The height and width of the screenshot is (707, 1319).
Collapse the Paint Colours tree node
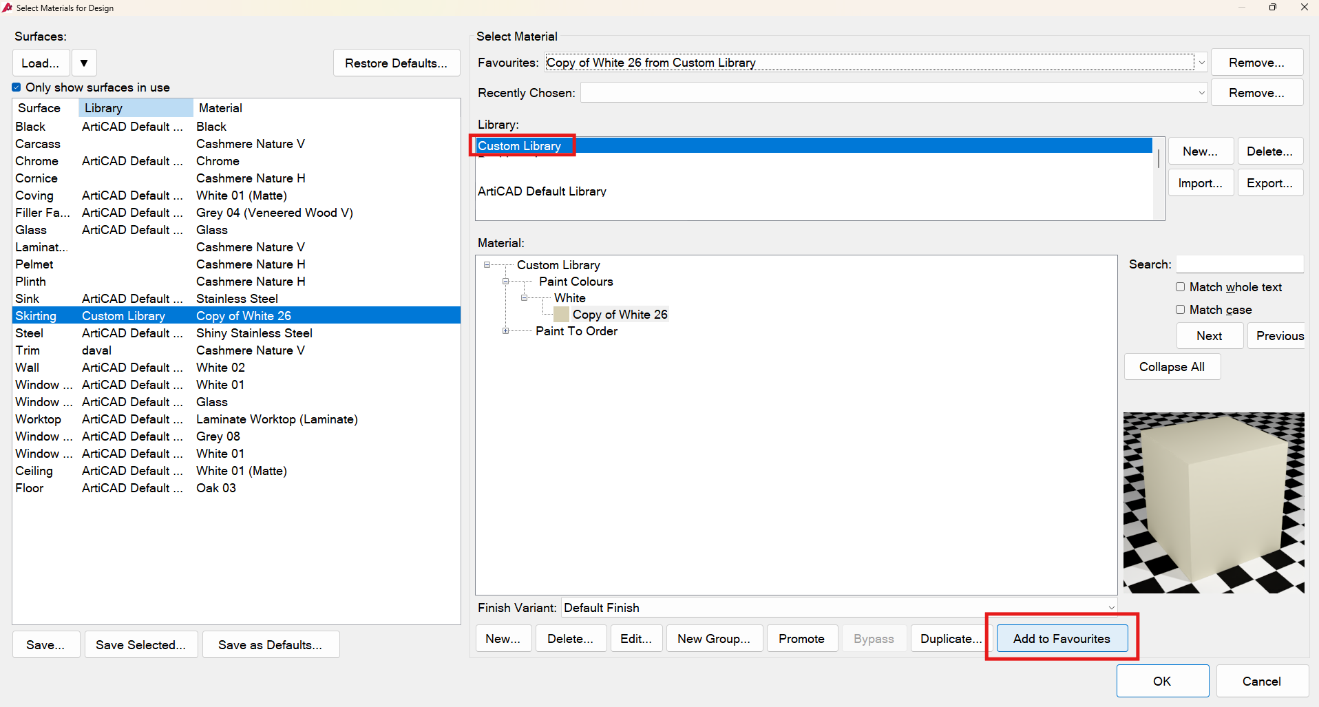(x=506, y=282)
